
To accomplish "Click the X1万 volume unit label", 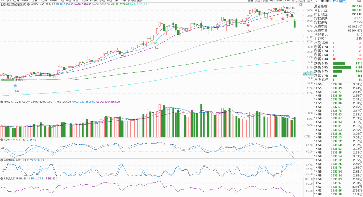I will click(306, 136).
